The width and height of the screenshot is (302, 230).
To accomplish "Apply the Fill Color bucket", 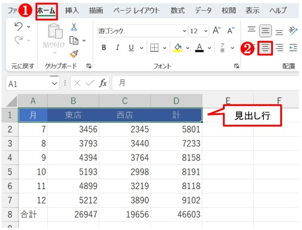I will [x=178, y=48].
